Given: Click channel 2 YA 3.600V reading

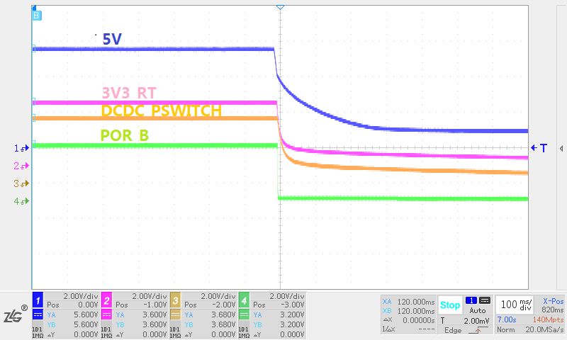Looking at the screenshot, I should [155, 314].
